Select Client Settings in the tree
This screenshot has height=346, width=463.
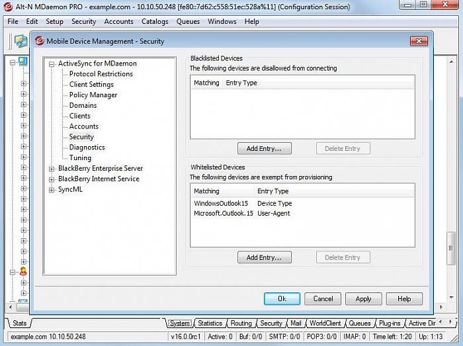(x=91, y=85)
